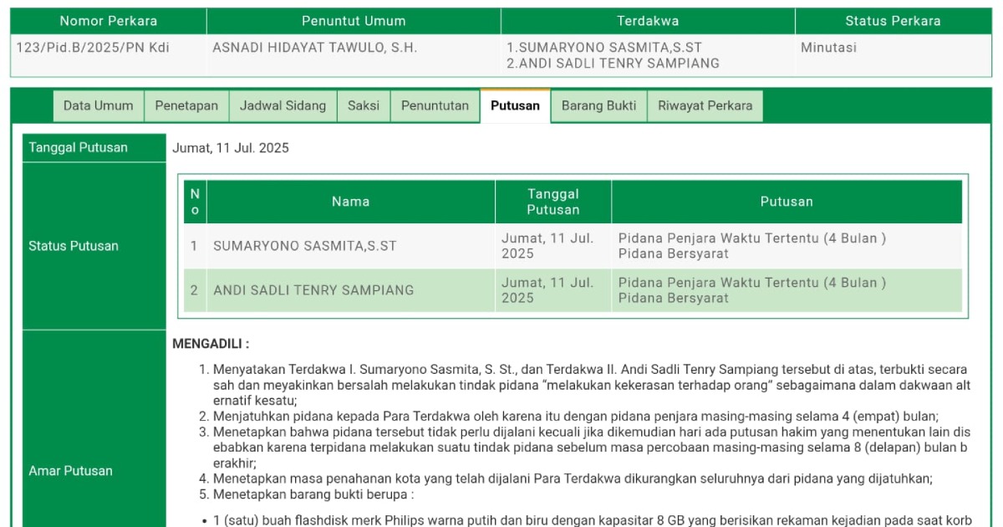Click verdict date in Sumaryono Sasmita row

pyautogui.click(x=547, y=246)
